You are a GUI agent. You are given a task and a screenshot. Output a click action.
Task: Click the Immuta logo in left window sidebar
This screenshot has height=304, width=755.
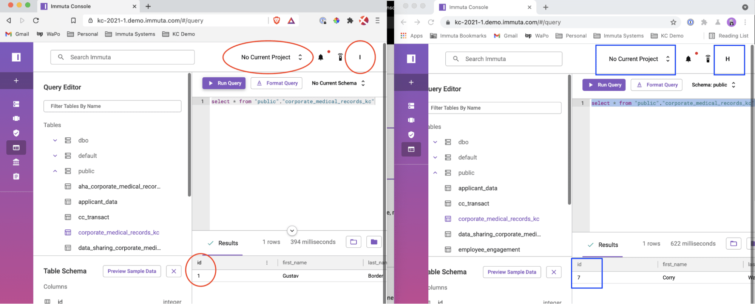(x=16, y=57)
